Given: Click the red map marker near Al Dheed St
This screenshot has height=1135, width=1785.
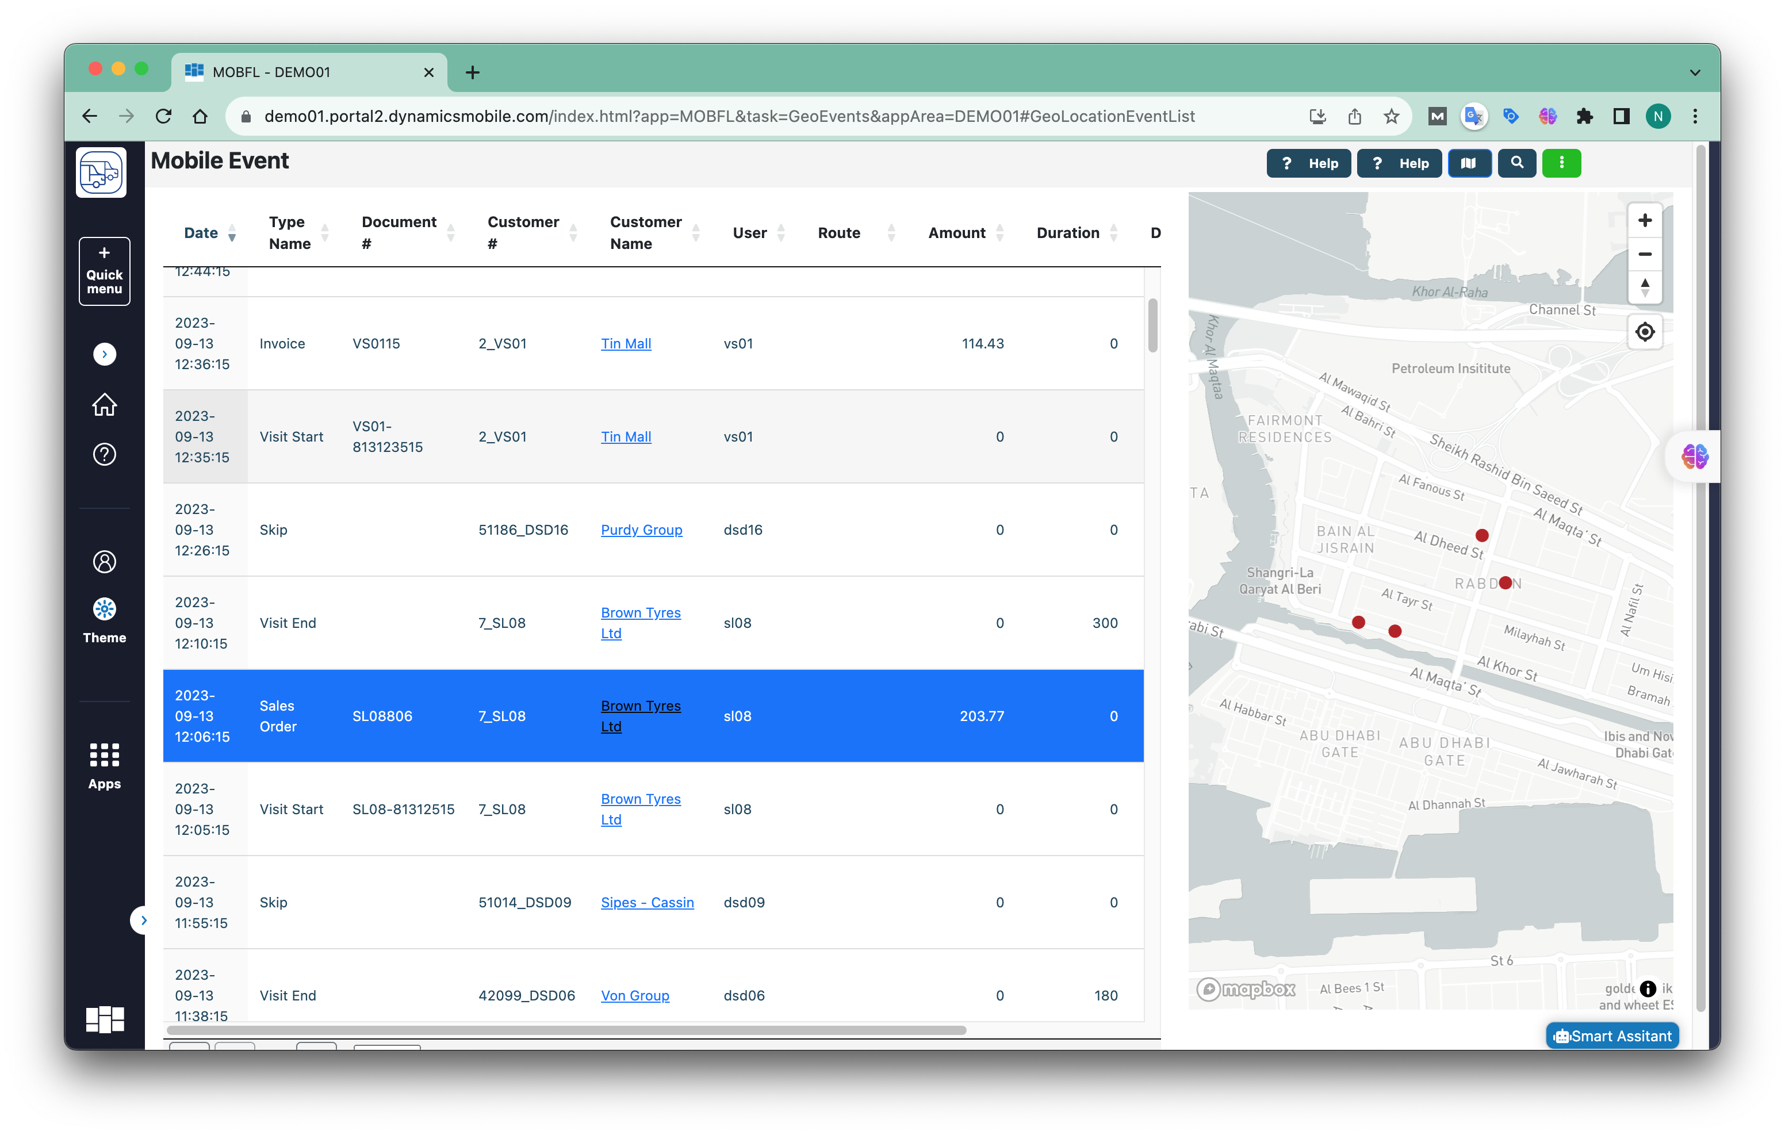Looking at the screenshot, I should 1481,535.
